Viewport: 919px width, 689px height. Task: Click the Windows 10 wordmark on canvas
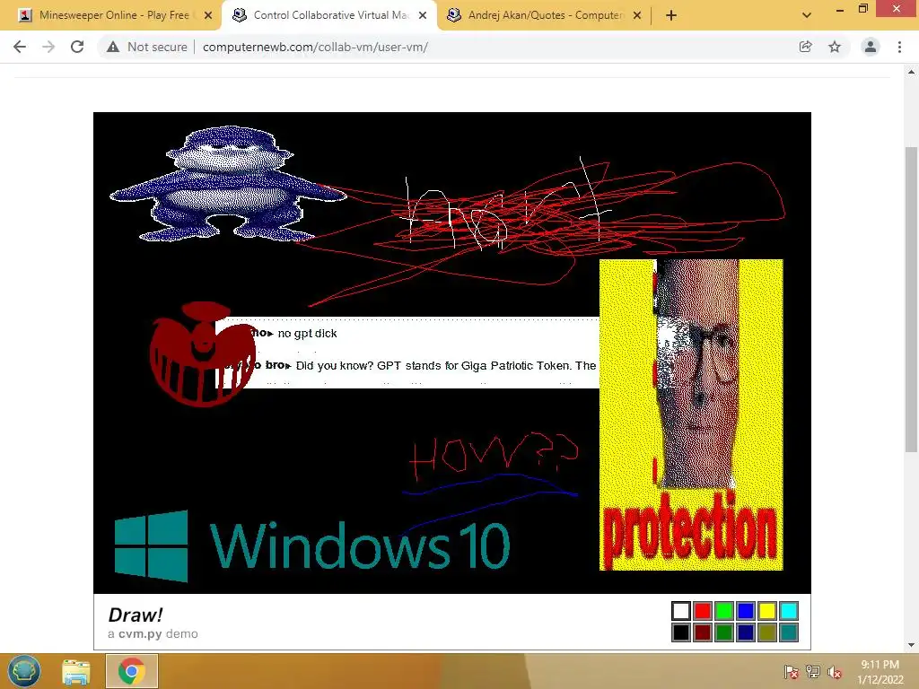tap(359, 545)
